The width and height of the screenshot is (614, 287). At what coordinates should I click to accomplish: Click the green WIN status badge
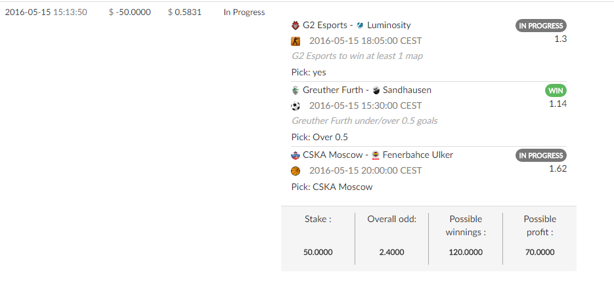tap(556, 91)
